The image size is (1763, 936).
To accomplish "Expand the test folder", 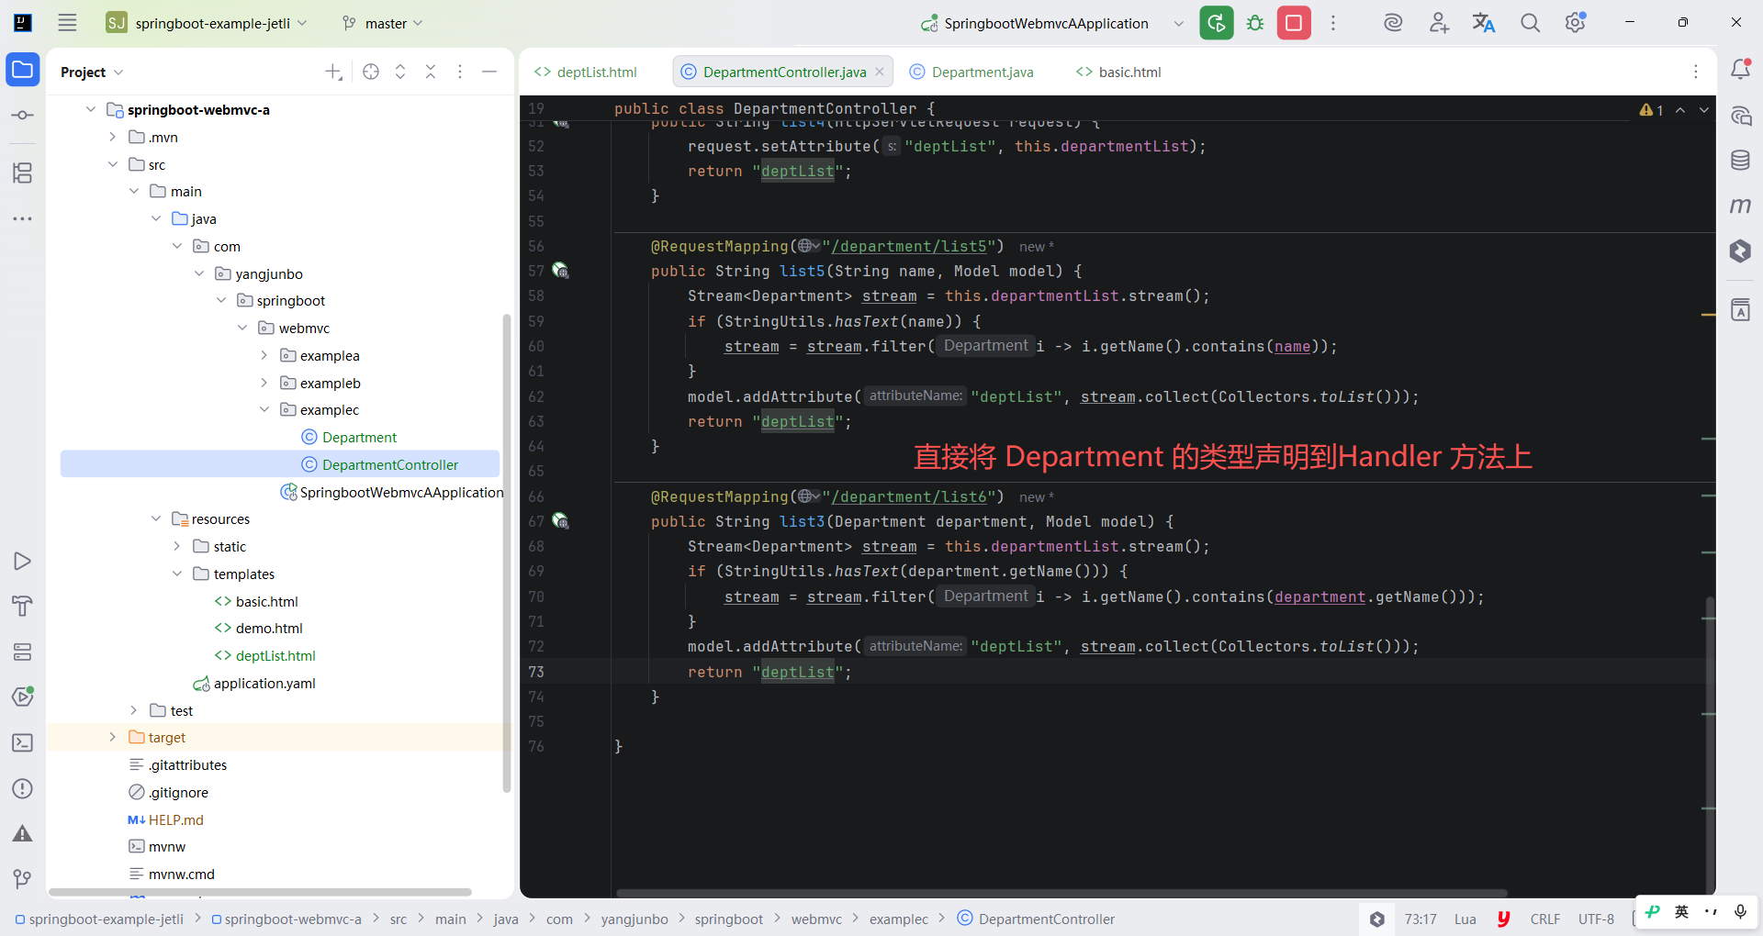I will [x=134, y=710].
